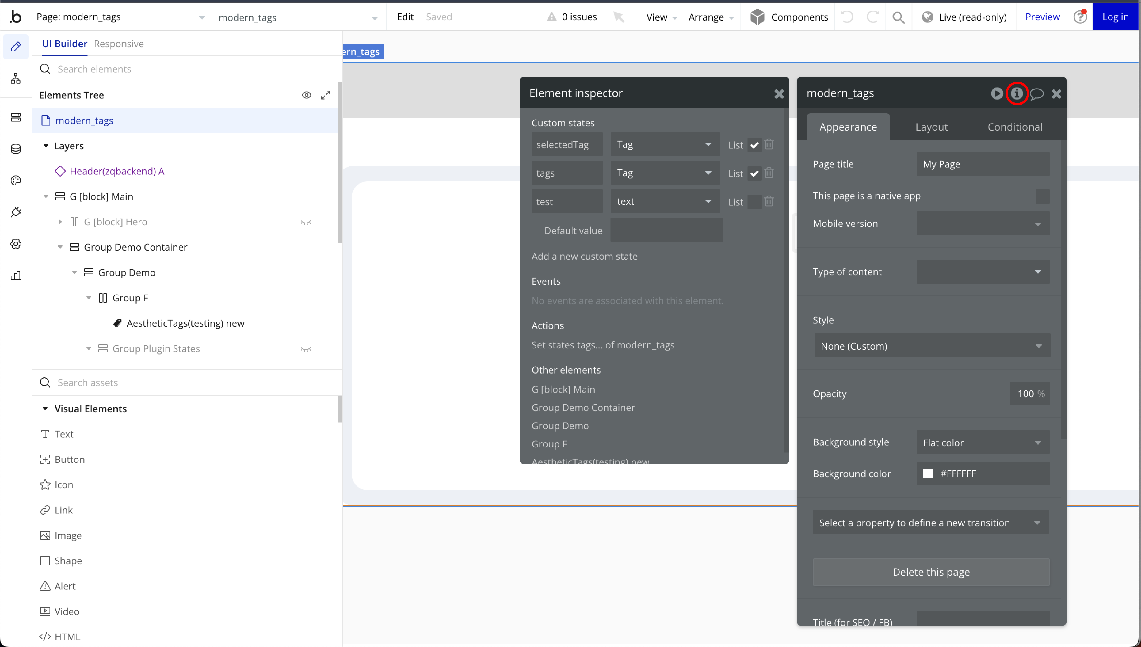Open the Plugins plug icon in sidebar
This screenshot has height=647, width=1141.
(x=16, y=212)
